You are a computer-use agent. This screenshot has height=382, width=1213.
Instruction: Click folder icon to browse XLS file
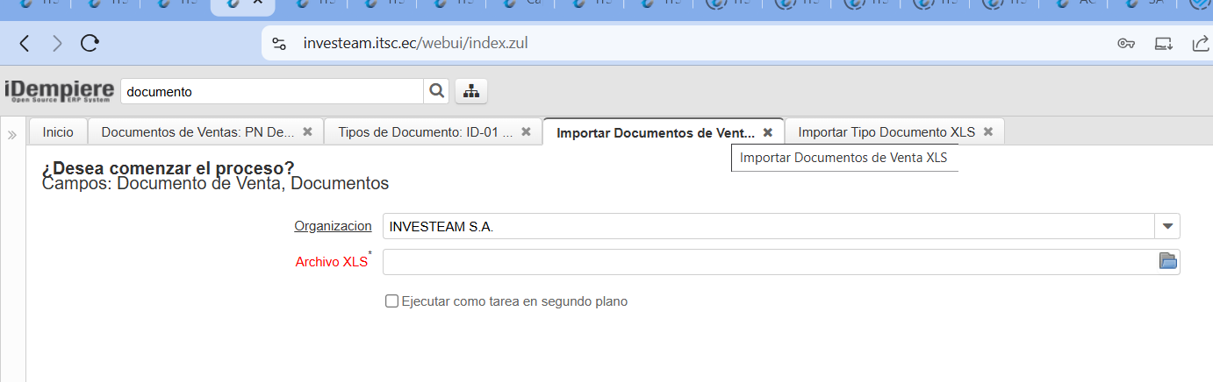[x=1167, y=261]
